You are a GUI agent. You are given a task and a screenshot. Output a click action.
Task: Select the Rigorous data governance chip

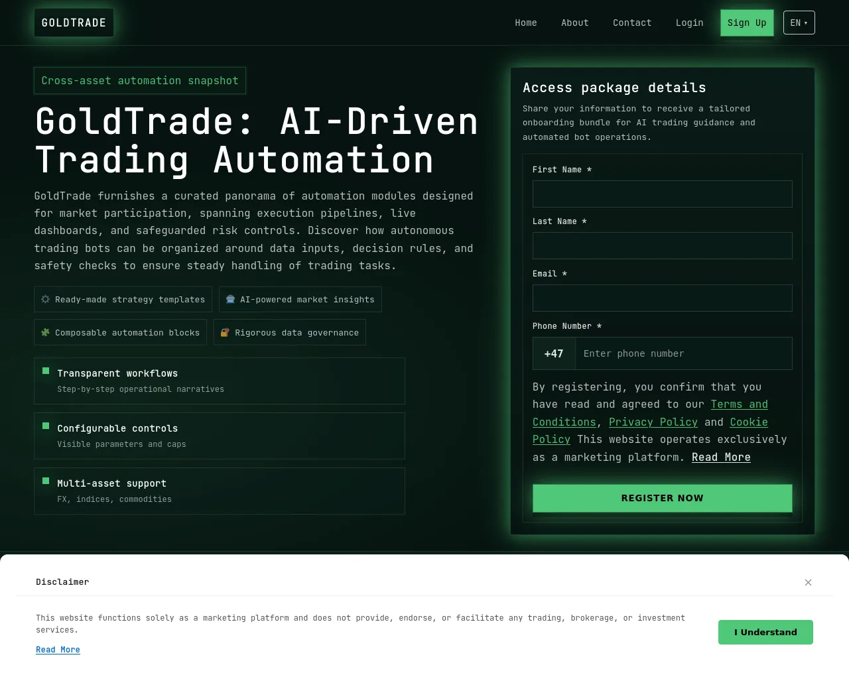click(x=289, y=332)
